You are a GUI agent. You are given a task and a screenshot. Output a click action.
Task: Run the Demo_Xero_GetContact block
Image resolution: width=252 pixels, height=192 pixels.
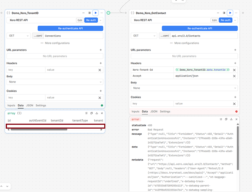230,13
